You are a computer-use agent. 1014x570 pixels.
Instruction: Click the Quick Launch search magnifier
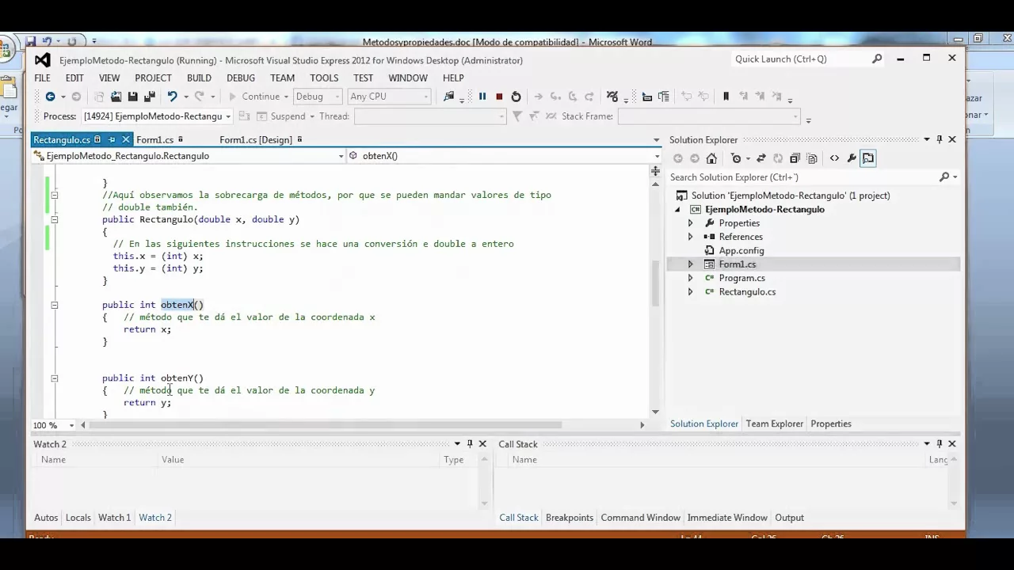pyautogui.click(x=877, y=59)
